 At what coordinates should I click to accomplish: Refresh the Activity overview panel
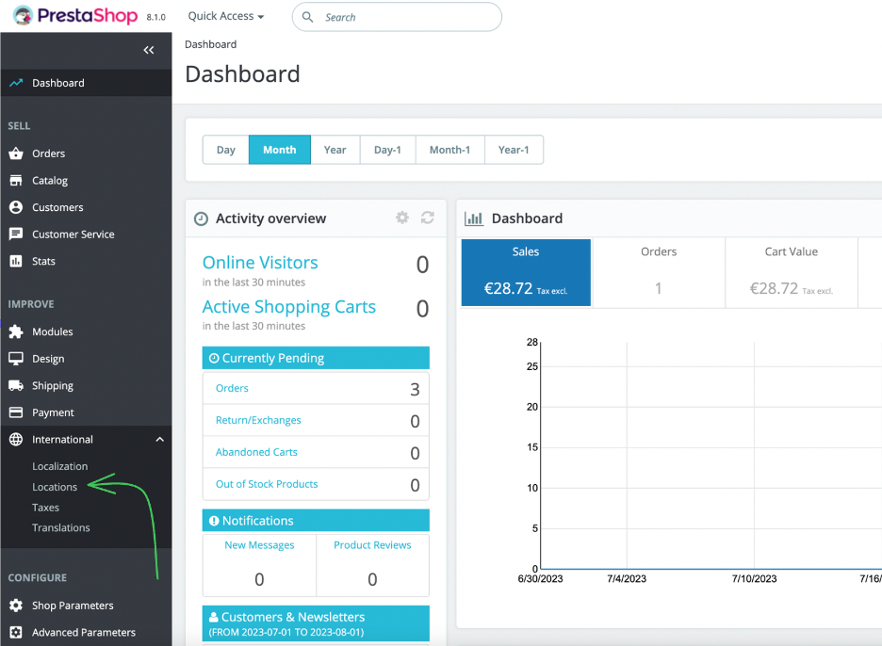pyautogui.click(x=428, y=218)
